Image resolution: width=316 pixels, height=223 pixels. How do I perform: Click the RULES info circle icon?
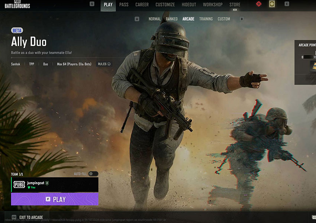point(109,64)
